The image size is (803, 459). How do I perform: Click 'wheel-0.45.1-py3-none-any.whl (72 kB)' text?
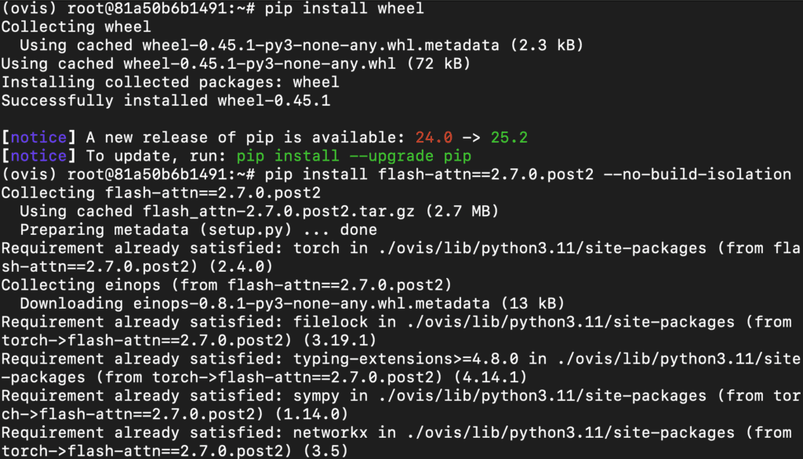[x=297, y=64]
